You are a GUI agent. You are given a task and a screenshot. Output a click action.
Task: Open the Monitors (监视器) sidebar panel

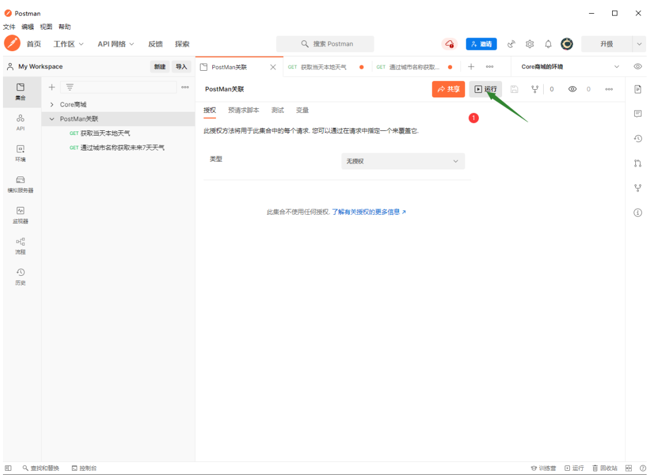click(x=20, y=215)
